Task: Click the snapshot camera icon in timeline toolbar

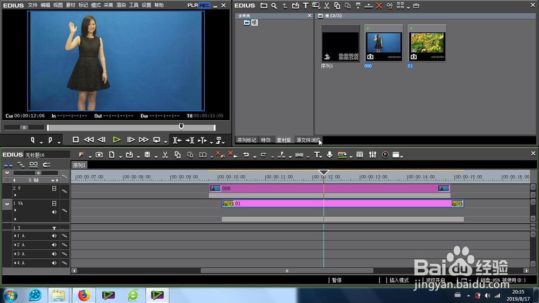Action: coord(99,155)
